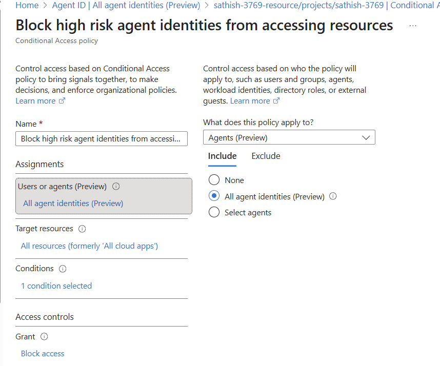Open All resources target resources link
Screen dimensions: 440x366
coord(89,246)
